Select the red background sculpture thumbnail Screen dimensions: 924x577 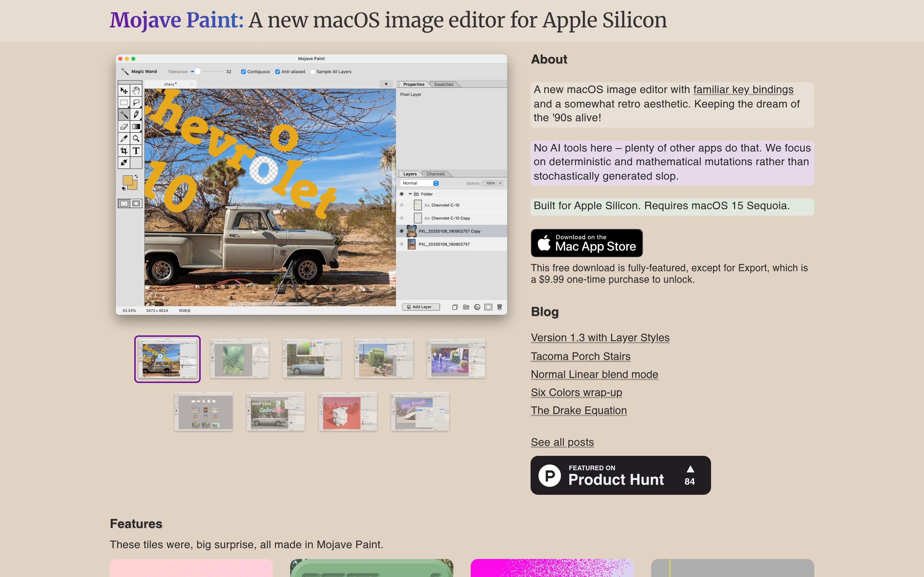(x=348, y=411)
